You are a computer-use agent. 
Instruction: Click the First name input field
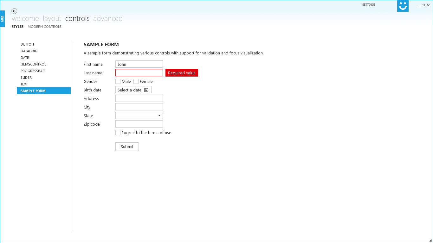pos(139,64)
